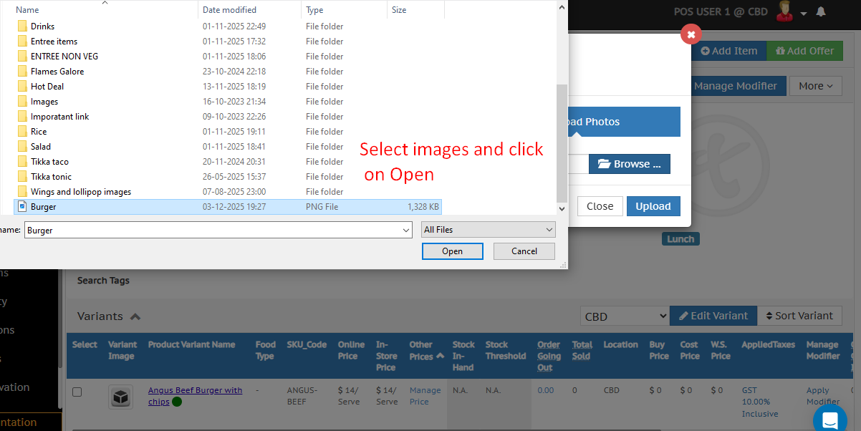Click the blue Upload button
The height and width of the screenshot is (431, 861).
(653, 206)
